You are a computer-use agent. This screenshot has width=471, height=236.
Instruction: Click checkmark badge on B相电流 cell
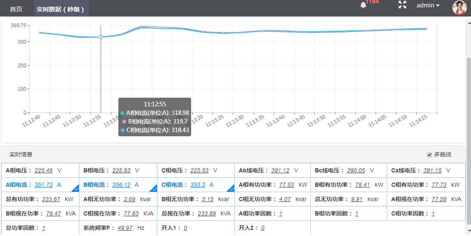(x=153, y=188)
